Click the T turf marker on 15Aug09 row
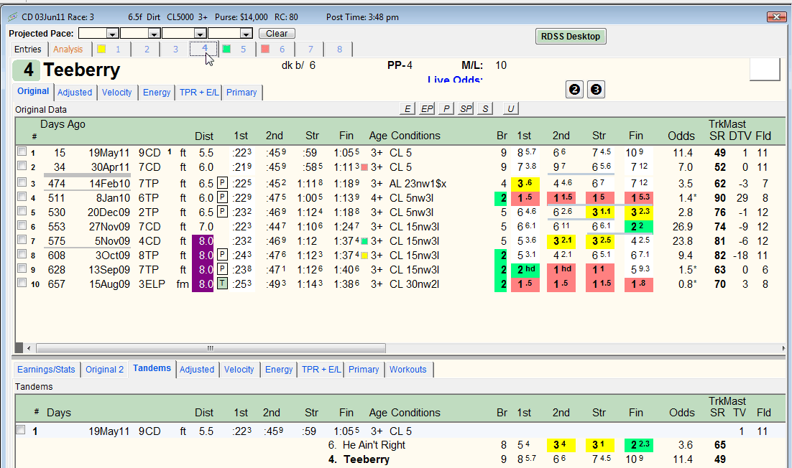The width and height of the screenshot is (792, 468). pyautogui.click(x=222, y=284)
